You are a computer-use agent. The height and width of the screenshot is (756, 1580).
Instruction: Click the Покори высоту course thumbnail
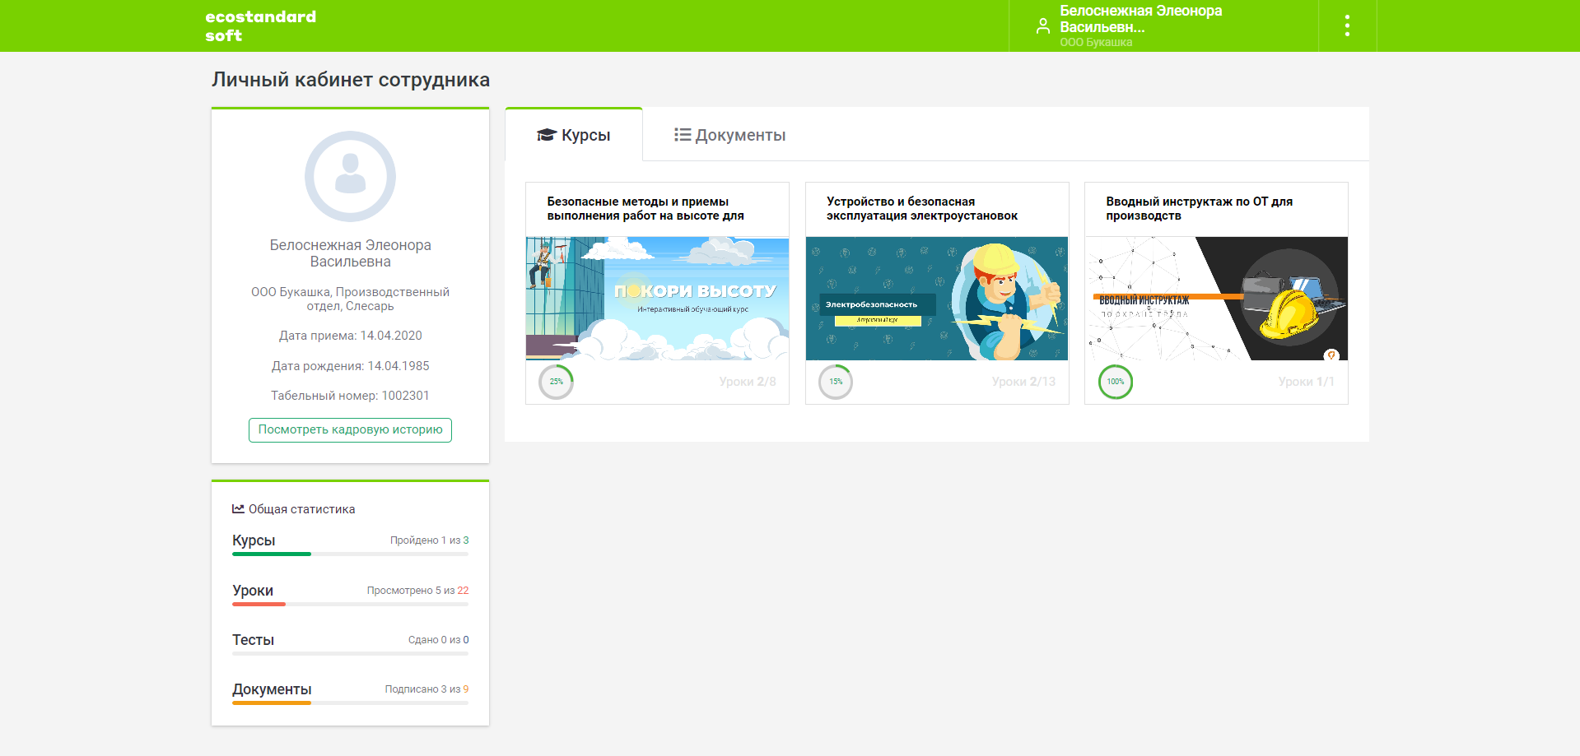tap(657, 299)
